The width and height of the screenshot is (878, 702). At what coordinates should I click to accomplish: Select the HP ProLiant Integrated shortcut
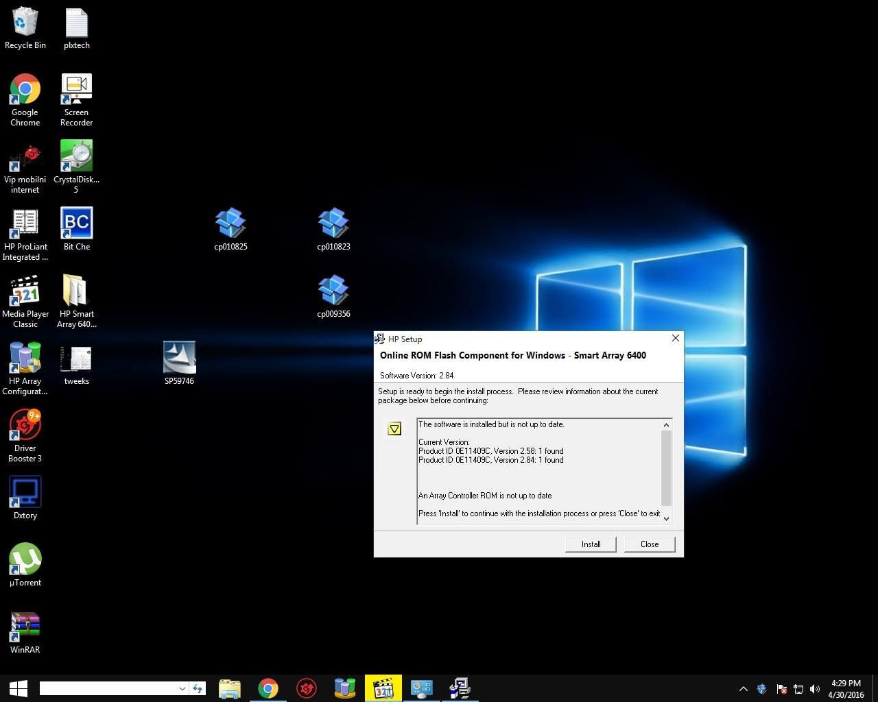tap(25, 234)
